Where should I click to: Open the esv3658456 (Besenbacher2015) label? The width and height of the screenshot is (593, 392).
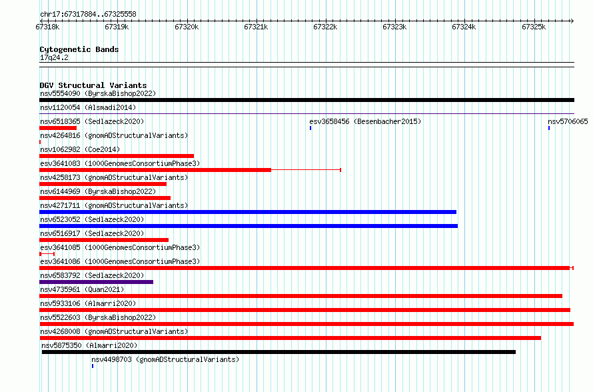point(365,121)
